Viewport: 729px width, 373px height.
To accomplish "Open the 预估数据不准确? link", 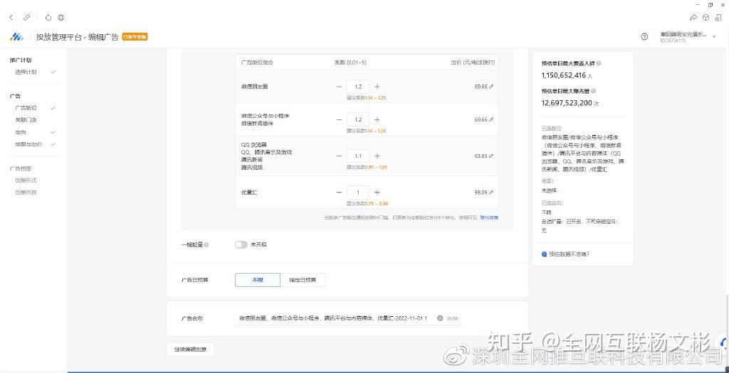I will pyautogui.click(x=569, y=254).
